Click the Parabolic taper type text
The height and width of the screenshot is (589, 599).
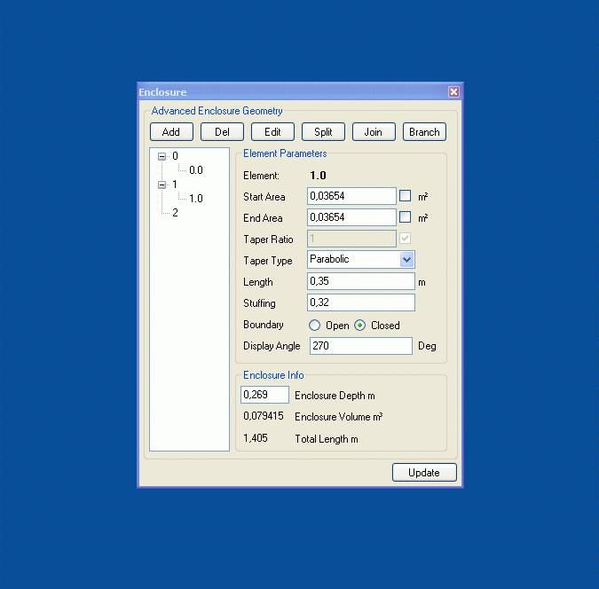(x=329, y=259)
